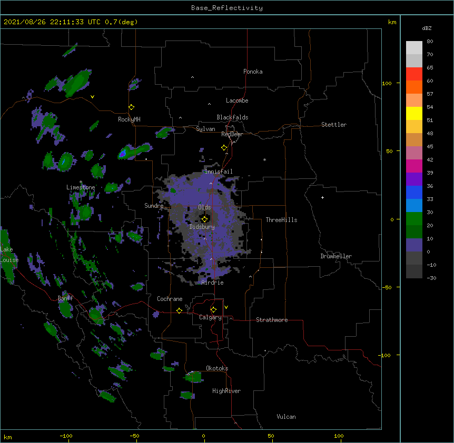454x443 pixels.
Task: Click the 50 tick label on right axis
Action: (389, 151)
